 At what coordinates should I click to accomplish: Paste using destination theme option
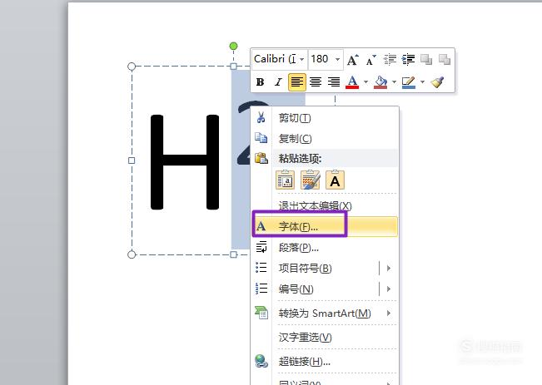[286, 180]
